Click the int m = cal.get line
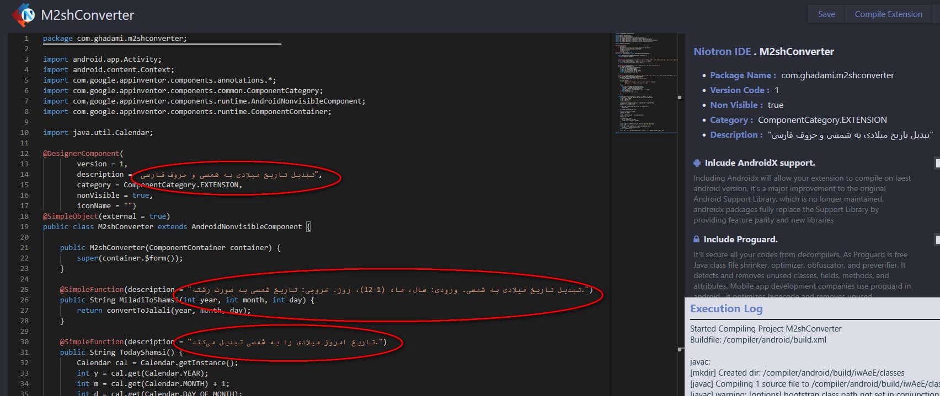The width and height of the screenshot is (940, 396). click(x=153, y=383)
